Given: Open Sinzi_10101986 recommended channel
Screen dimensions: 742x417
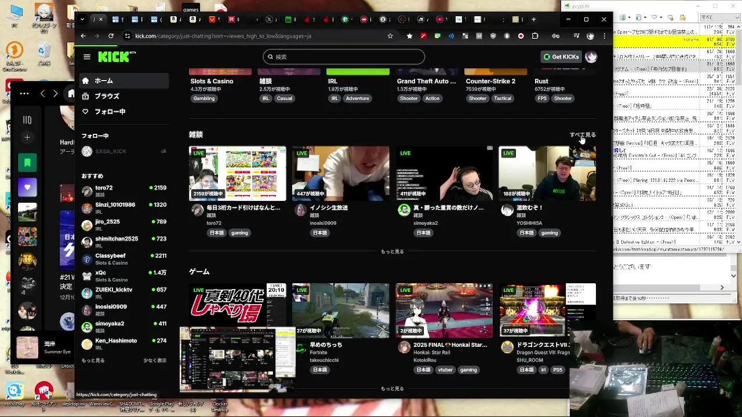Looking at the screenshot, I should (x=124, y=208).
